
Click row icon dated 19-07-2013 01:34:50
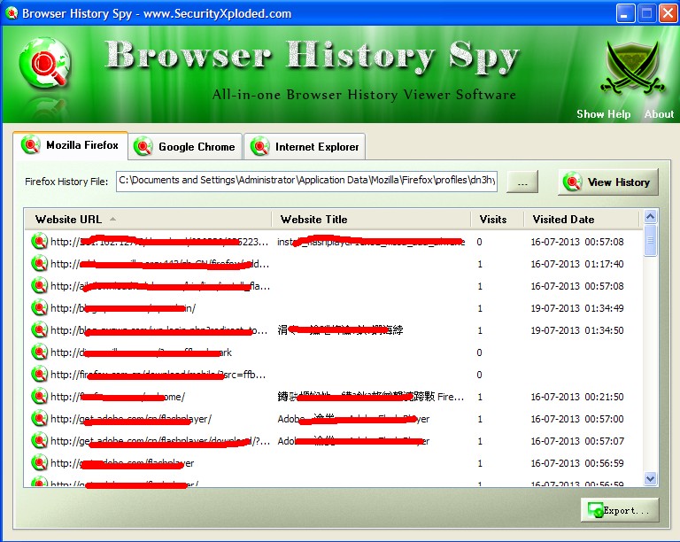[x=39, y=329]
